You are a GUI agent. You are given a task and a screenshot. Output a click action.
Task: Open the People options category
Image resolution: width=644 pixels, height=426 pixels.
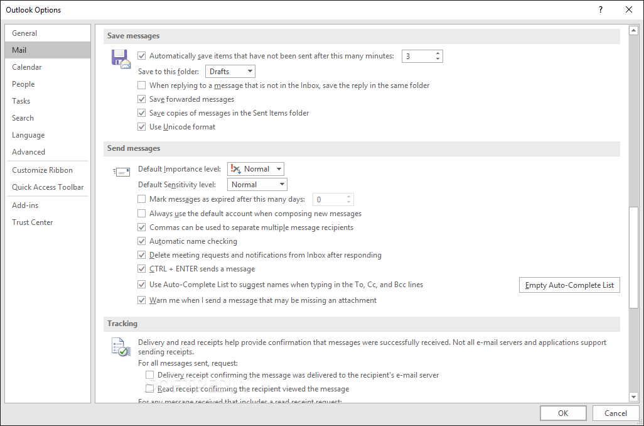coord(48,84)
